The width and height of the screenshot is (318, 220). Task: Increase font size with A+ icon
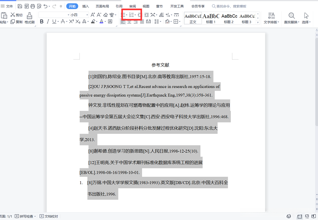coord(93,15)
